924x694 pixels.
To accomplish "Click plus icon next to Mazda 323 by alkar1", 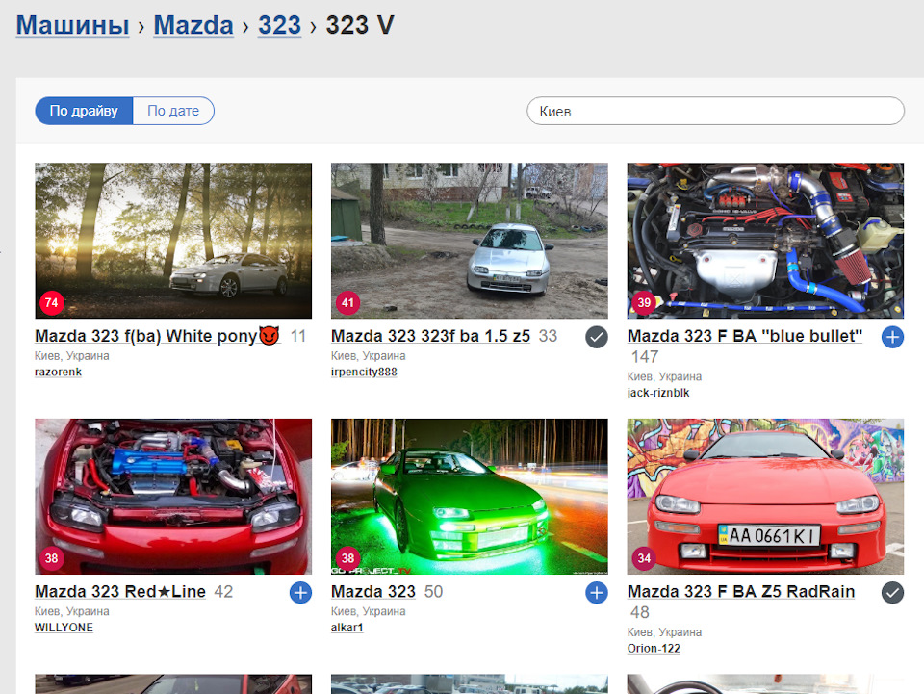I will tap(597, 593).
